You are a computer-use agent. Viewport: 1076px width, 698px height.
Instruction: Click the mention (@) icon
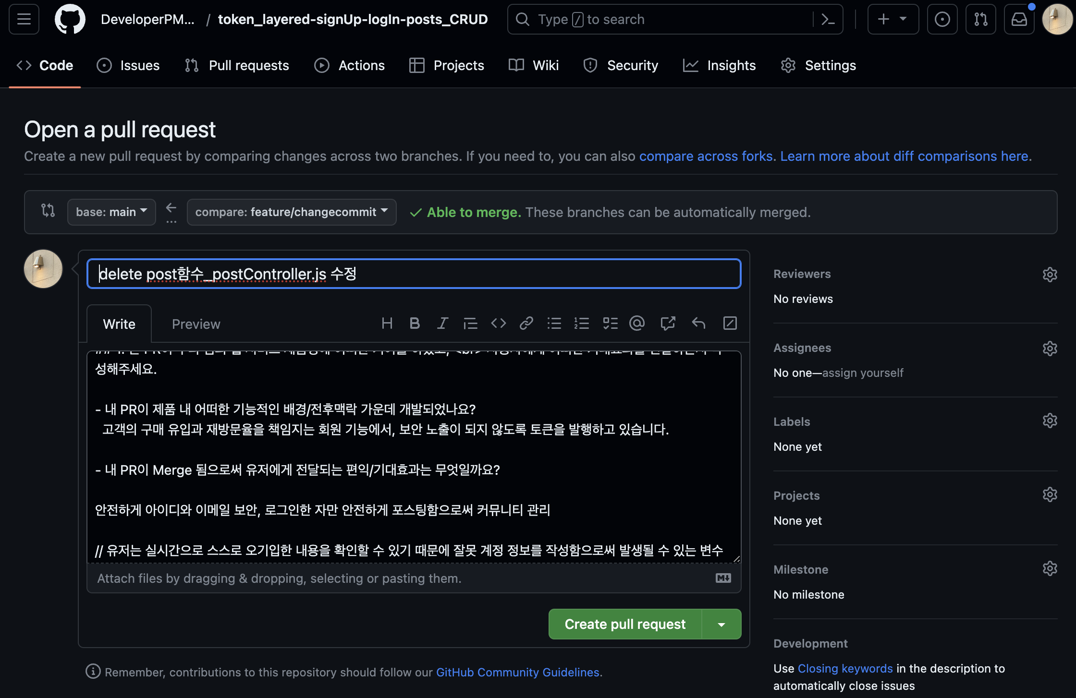click(637, 324)
